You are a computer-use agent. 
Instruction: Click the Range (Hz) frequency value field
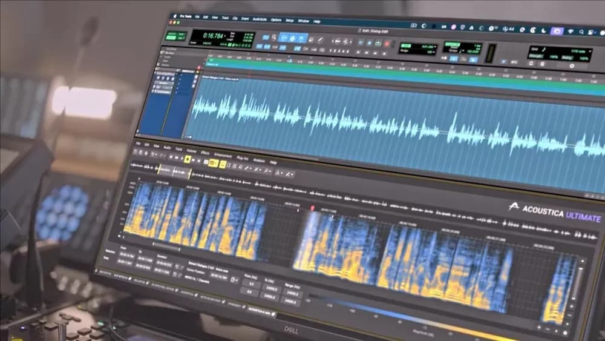click(292, 294)
